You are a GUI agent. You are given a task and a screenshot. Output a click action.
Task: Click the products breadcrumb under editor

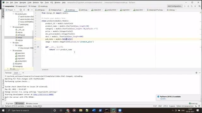[x=45, y=70]
